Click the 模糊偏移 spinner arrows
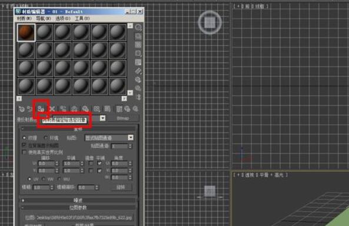The height and width of the screenshot is (226, 349). (97, 188)
